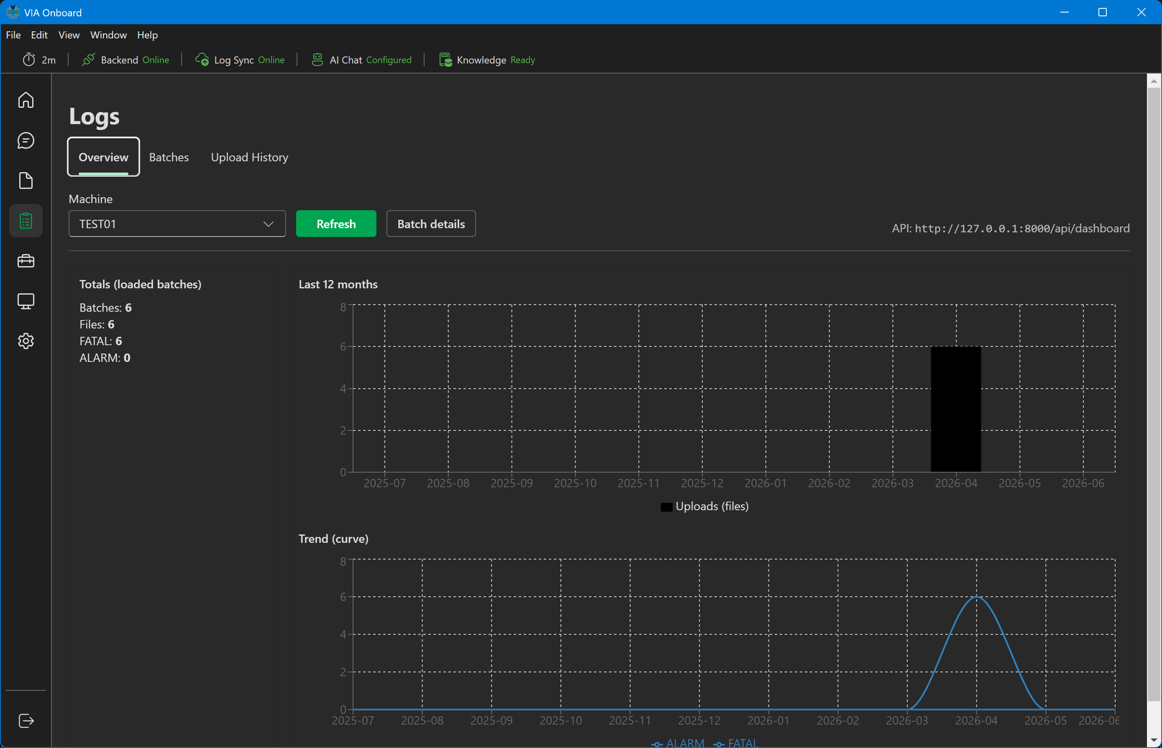This screenshot has height=748, width=1162.
Task: Click the black 2026-04 uploads bar
Action: 956,409
